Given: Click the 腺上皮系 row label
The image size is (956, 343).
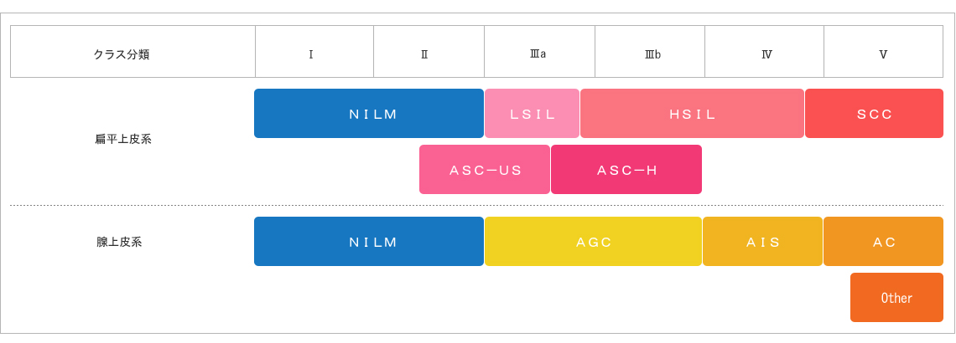Looking at the screenshot, I should (x=119, y=242).
